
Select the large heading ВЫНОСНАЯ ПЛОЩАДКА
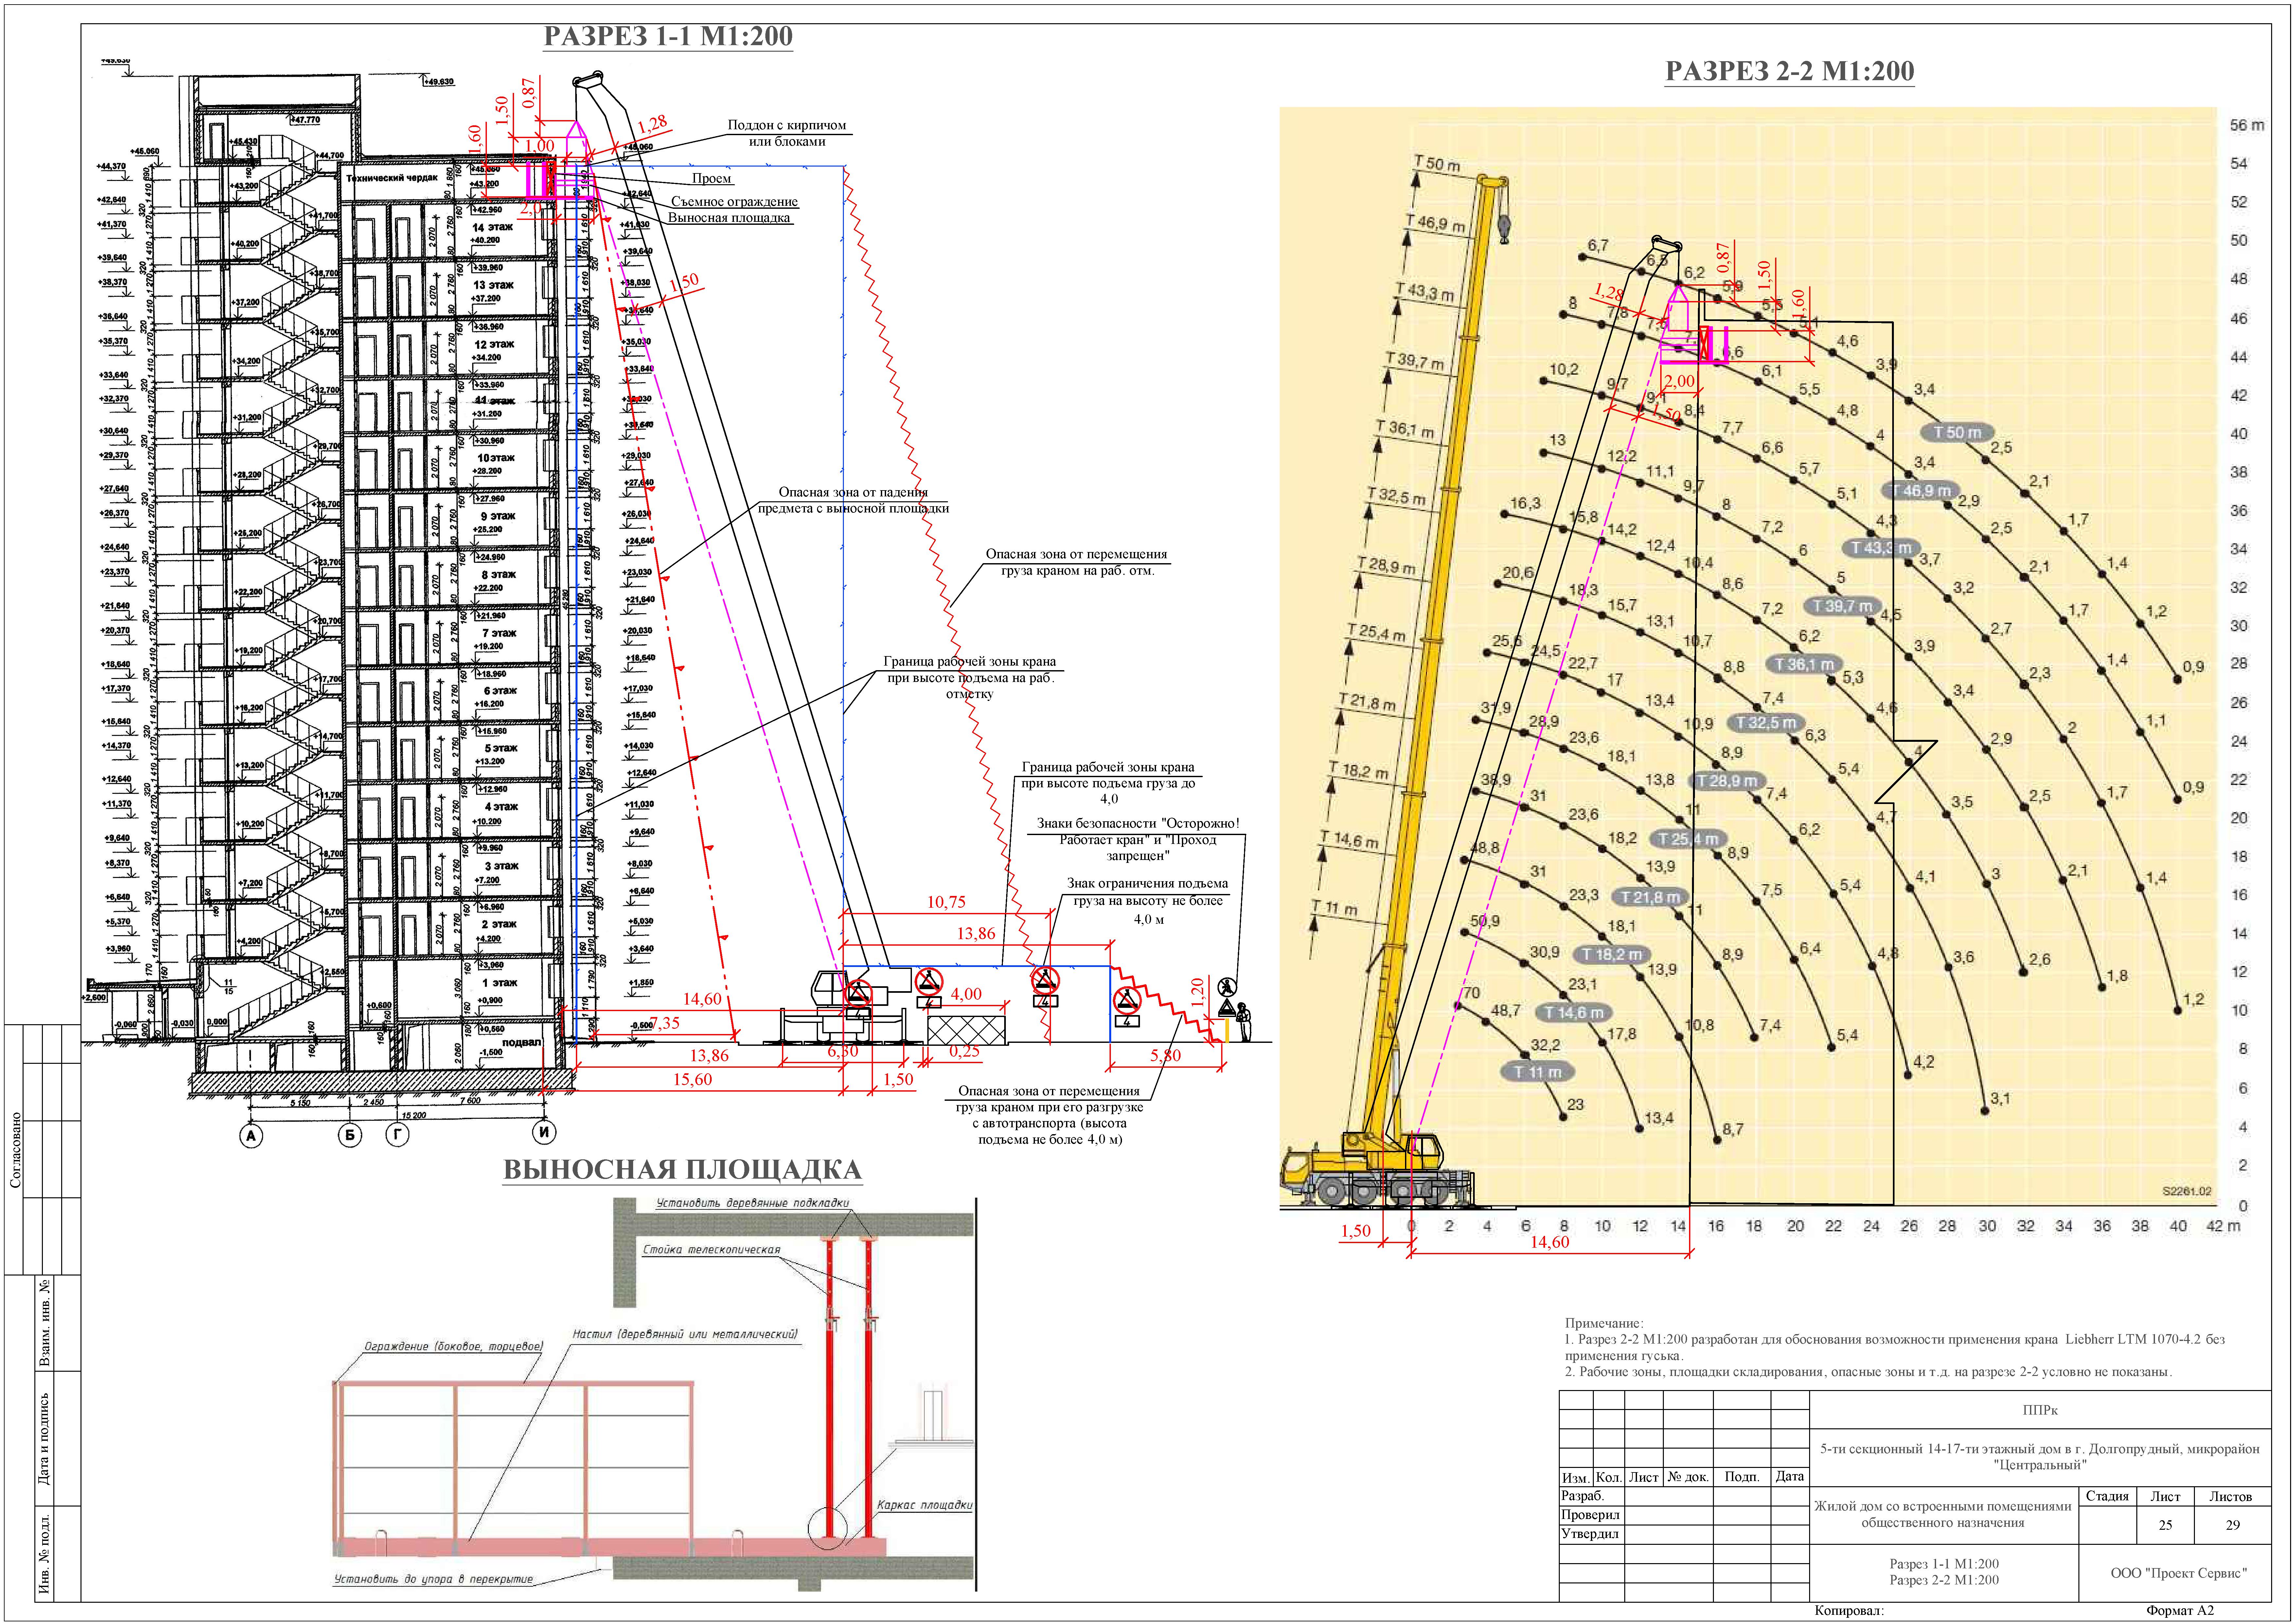click(x=682, y=1170)
